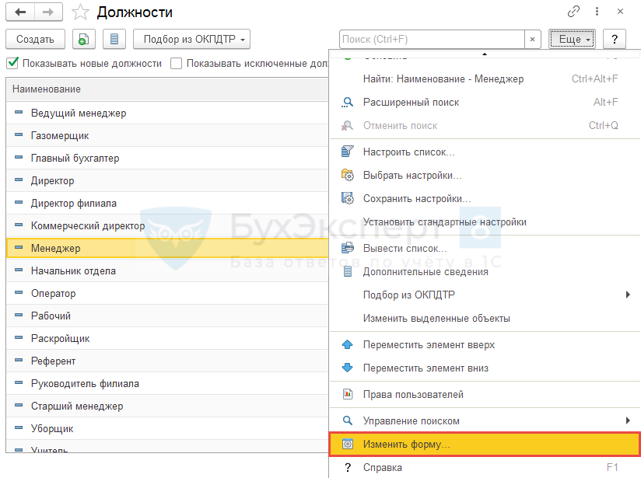641x478 pixels.
Task: Click the Управление поиском magnifier icon
Action: (x=347, y=420)
